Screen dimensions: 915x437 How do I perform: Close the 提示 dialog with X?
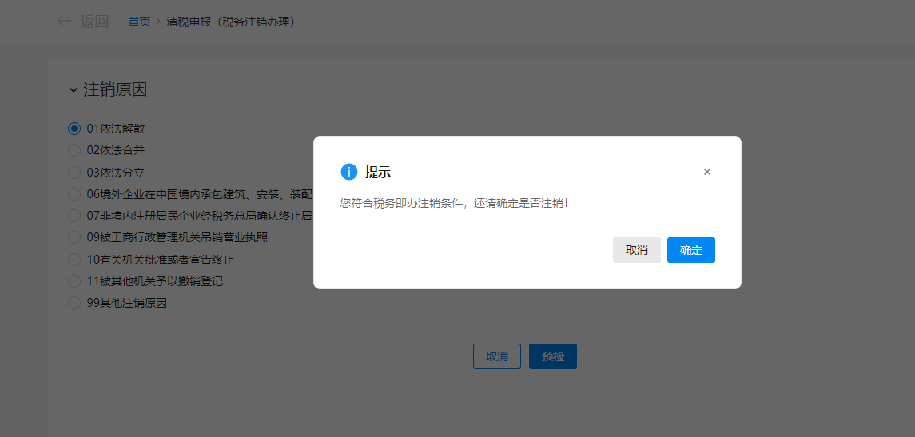(x=706, y=172)
